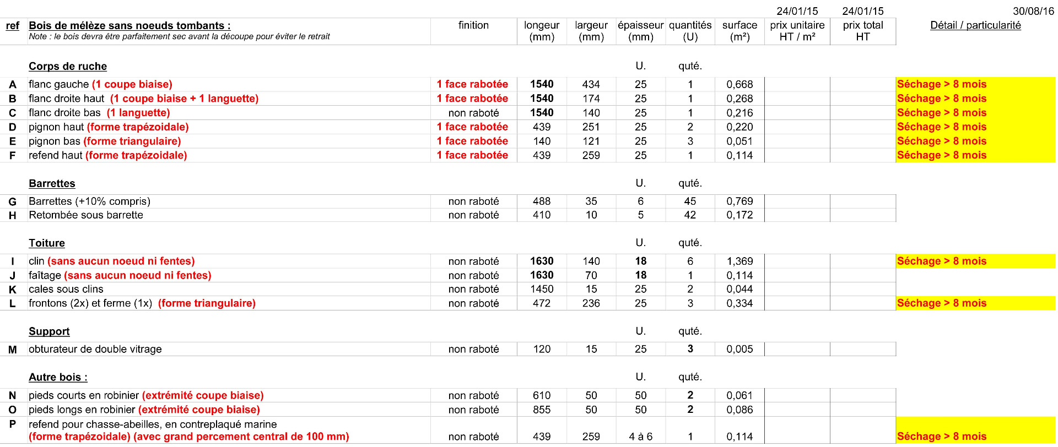Select the "Autre bois :" section heading

click(x=58, y=377)
